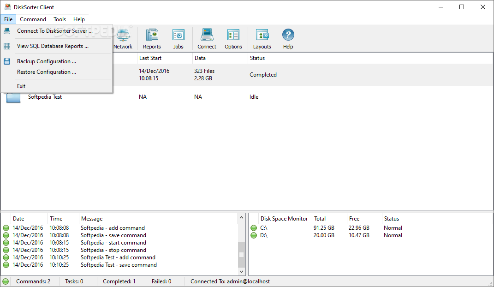Click the grid icon beside View SQL Database Reports
The height and width of the screenshot is (287, 494).
[x=7, y=46]
